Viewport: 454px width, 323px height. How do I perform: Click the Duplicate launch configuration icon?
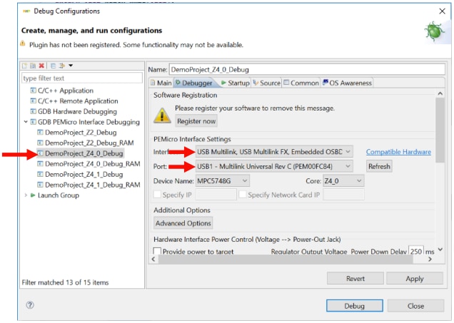tap(33, 66)
